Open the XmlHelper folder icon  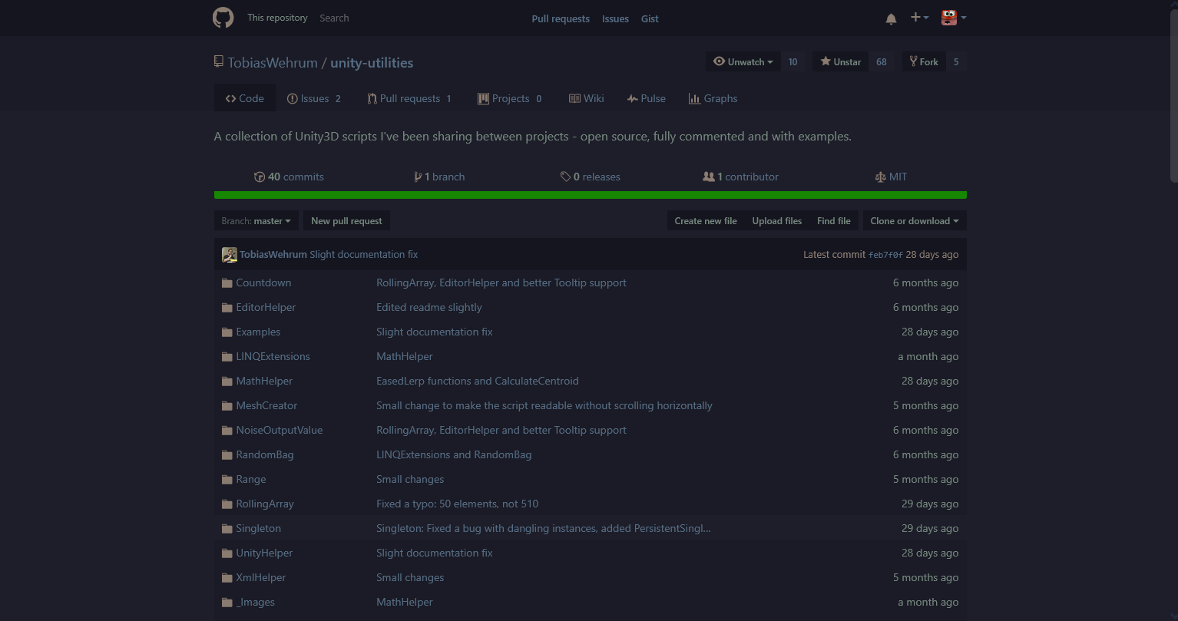click(x=227, y=578)
